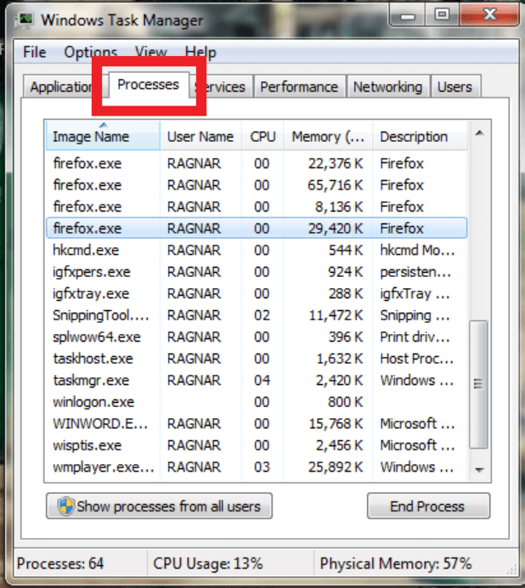This screenshot has width=525, height=588.
Task: Open the Help menu
Action: (200, 52)
